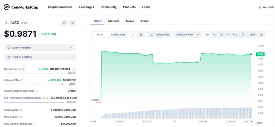275x127 pixels.
Task: Click the Watchlist star icon
Action: coord(260,7)
